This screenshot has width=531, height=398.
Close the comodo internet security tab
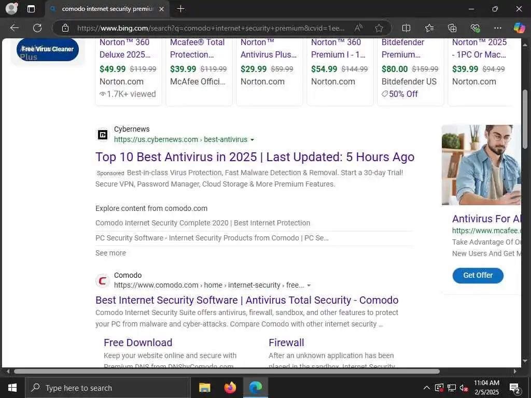click(x=162, y=9)
